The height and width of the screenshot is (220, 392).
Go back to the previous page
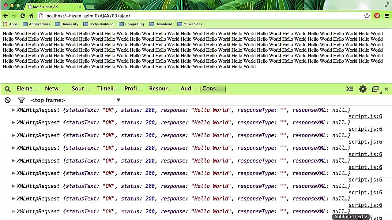(x=6, y=16)
